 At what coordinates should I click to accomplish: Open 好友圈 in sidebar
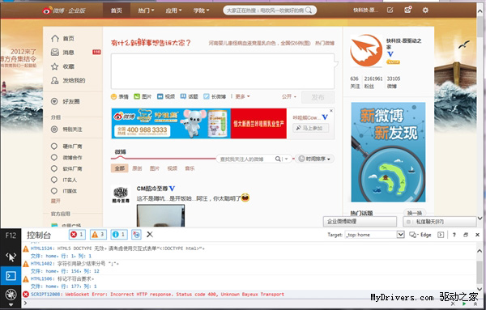click(66, 101)
